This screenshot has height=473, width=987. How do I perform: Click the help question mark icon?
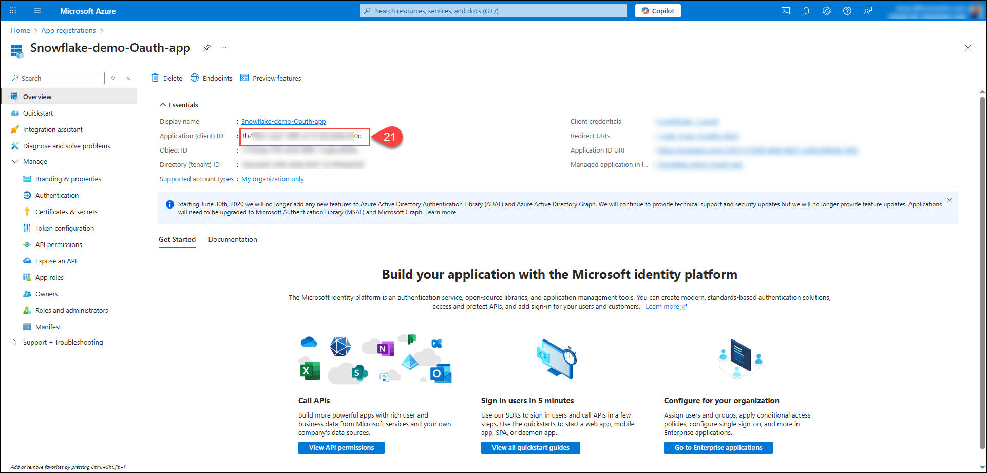coord(847,11)
